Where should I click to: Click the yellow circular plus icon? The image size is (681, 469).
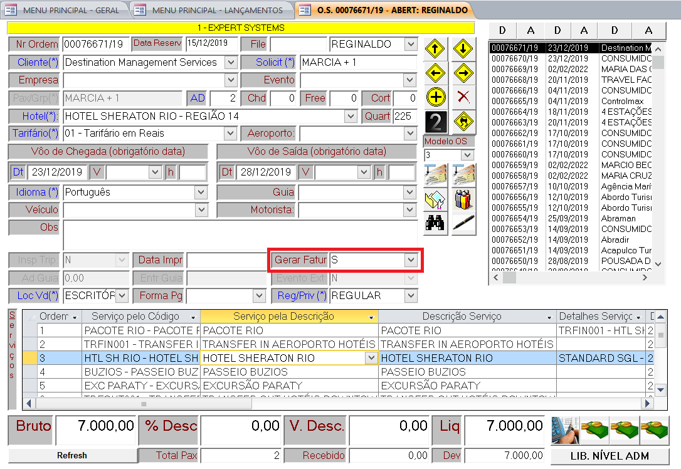coord(435,97)
